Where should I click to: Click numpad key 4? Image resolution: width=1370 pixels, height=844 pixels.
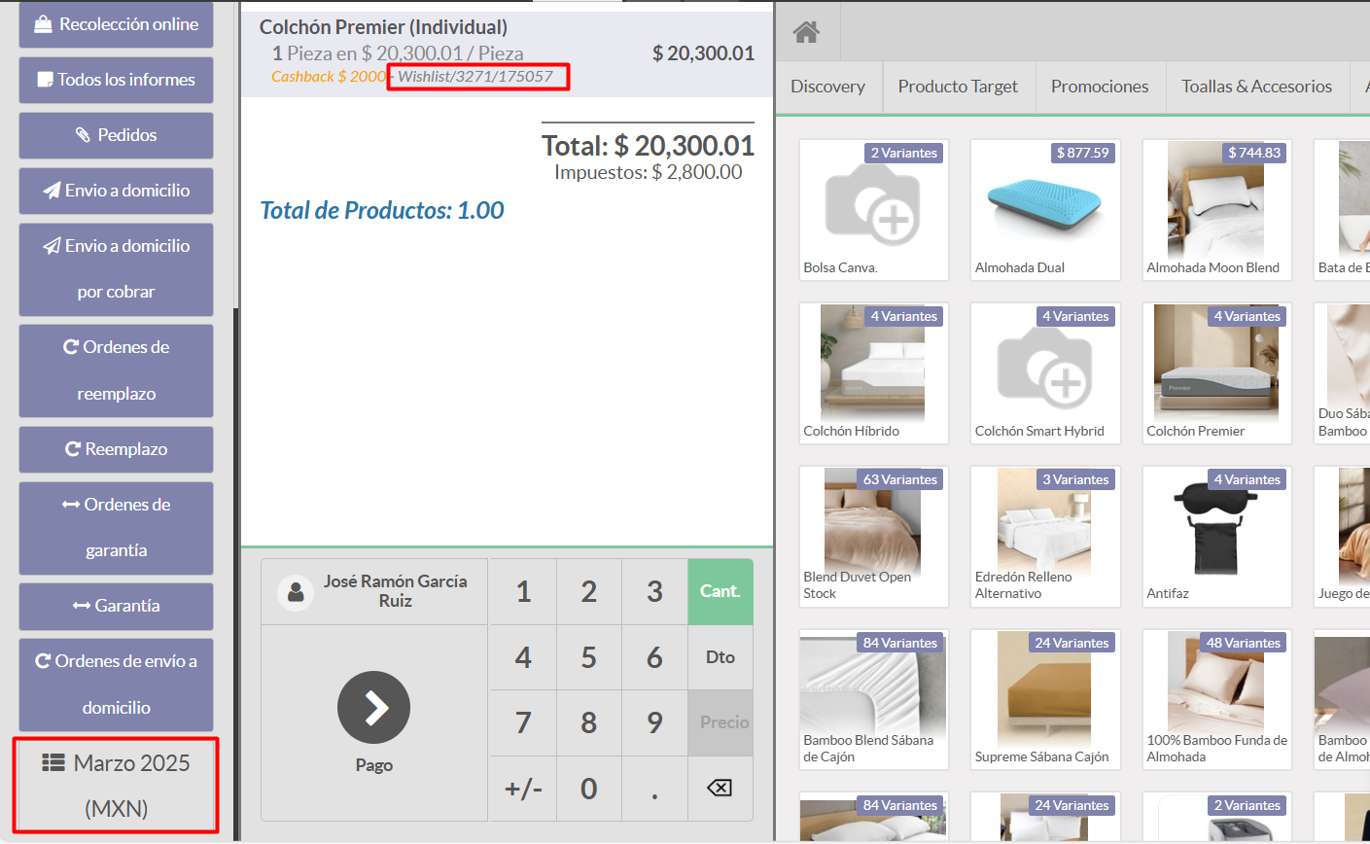[x=523, y=657]
